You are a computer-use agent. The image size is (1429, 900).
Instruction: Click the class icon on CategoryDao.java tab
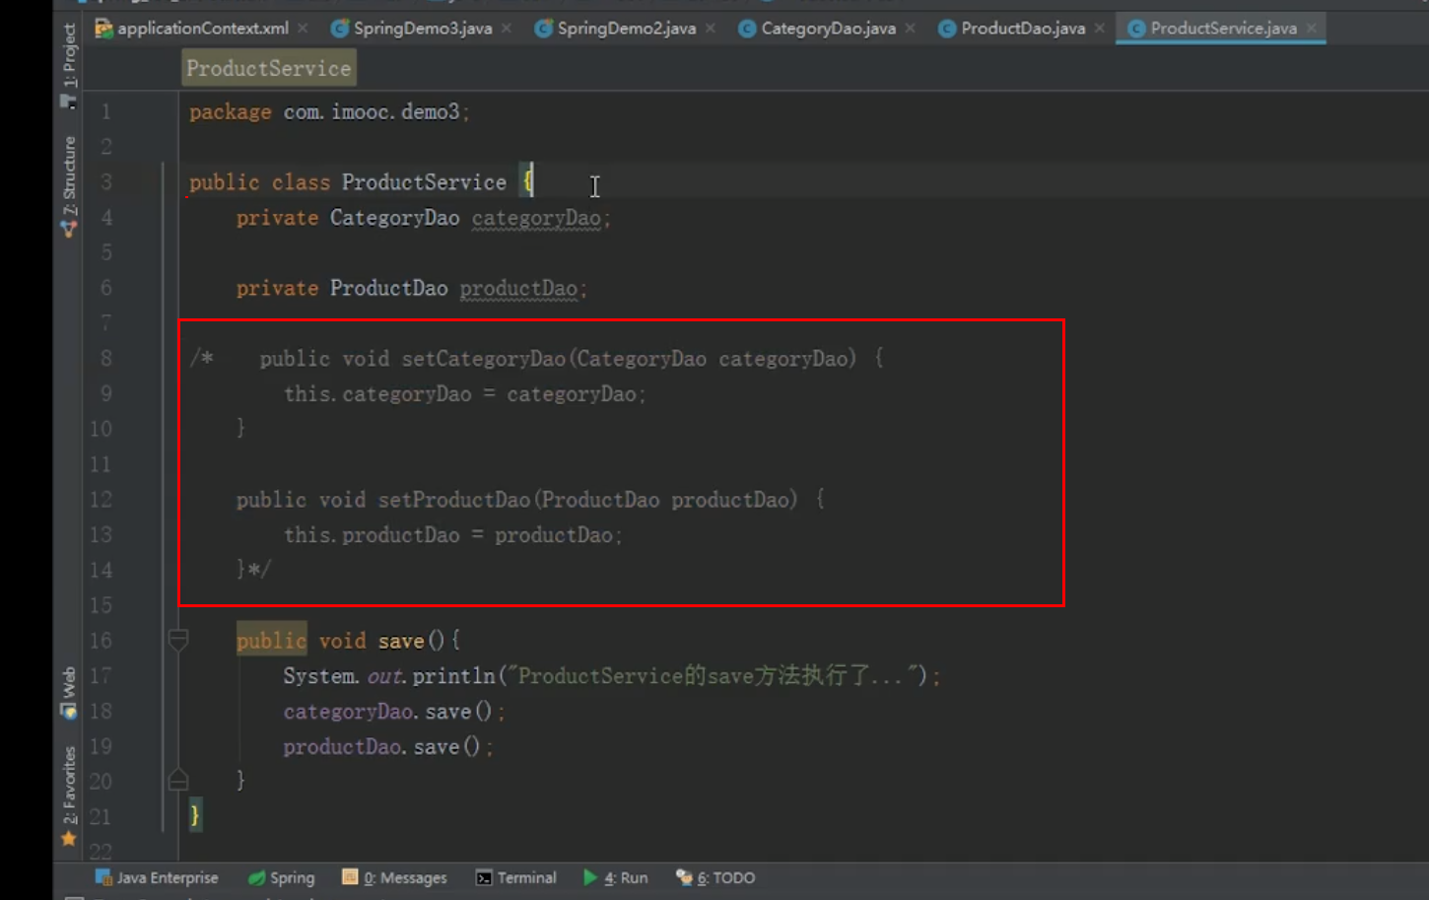point(747,28)
